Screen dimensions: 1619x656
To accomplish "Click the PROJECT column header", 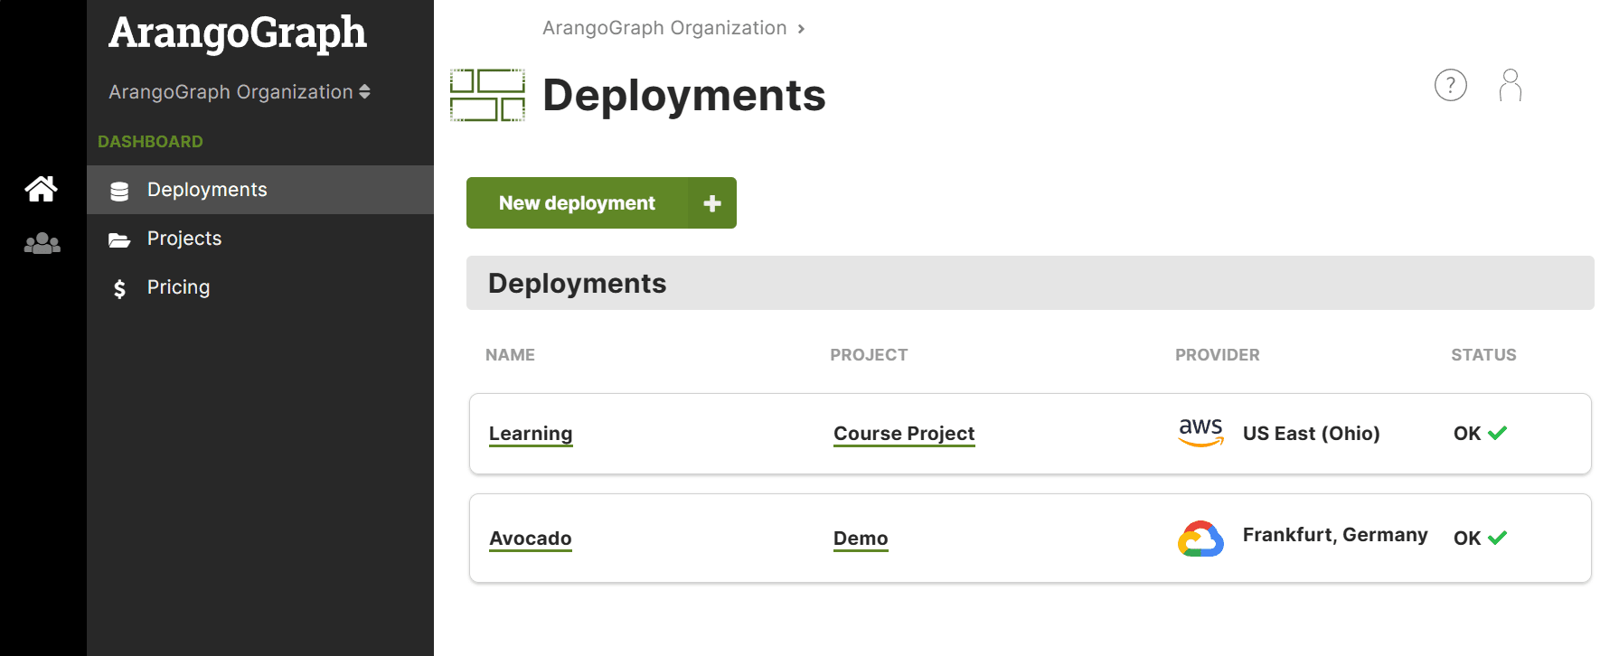I will pos(869,355).
